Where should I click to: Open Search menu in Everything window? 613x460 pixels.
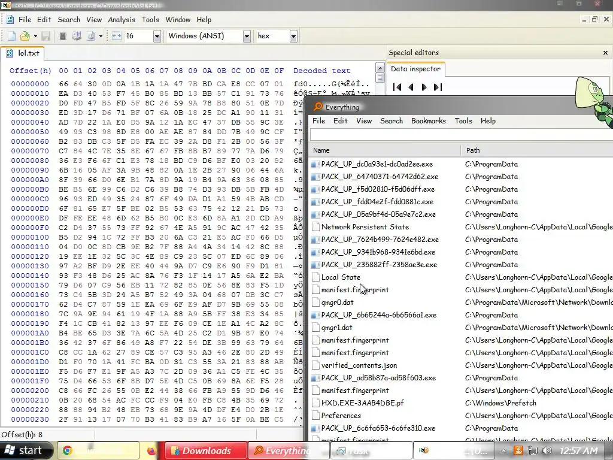tap(392, 121)
